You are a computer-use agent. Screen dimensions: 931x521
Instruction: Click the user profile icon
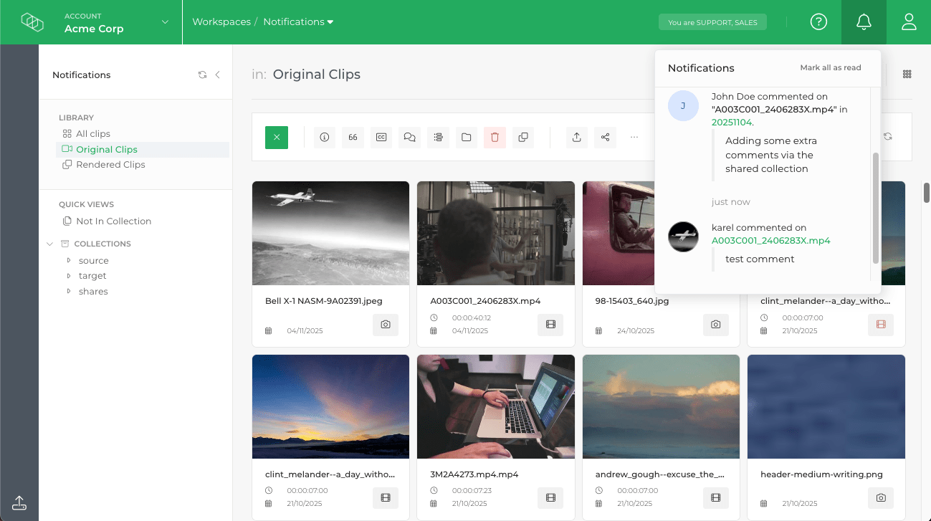[909, 22]
